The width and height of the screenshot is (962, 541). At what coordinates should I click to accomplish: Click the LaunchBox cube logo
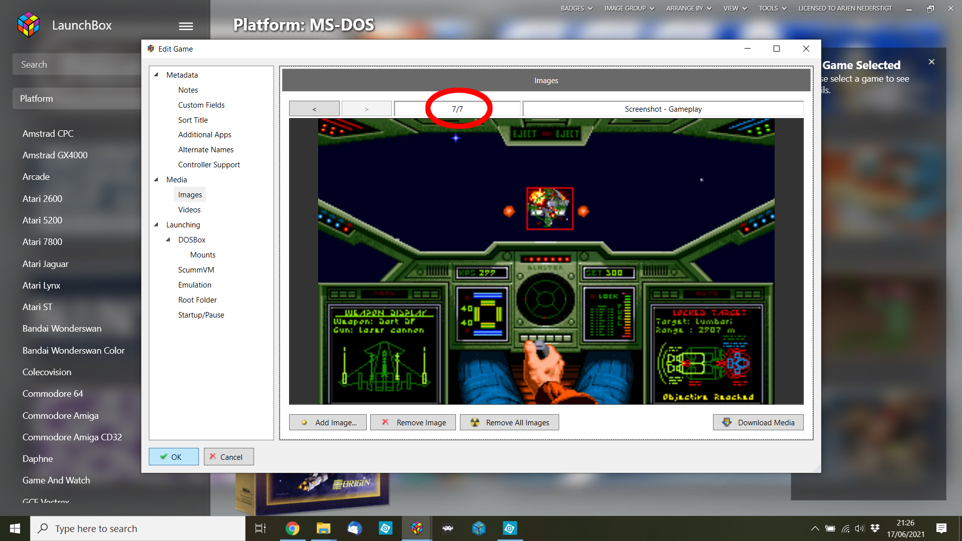point(28,25)
